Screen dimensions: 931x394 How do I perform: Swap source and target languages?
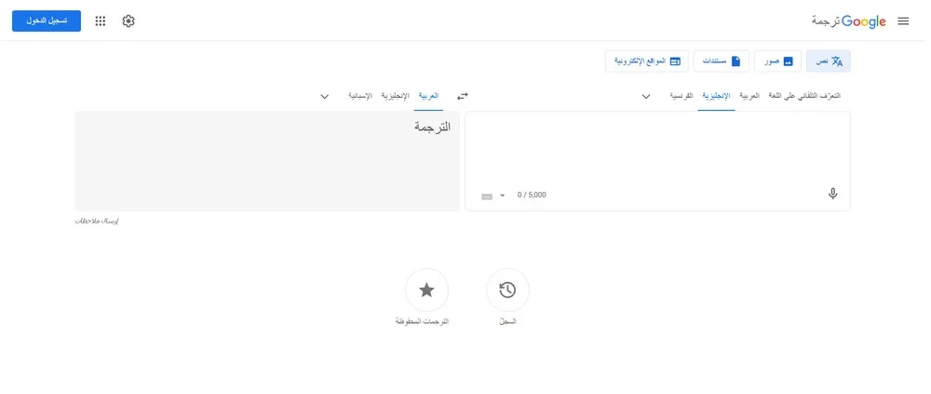click(462, 96)
